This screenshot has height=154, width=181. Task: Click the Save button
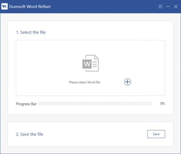156,134
